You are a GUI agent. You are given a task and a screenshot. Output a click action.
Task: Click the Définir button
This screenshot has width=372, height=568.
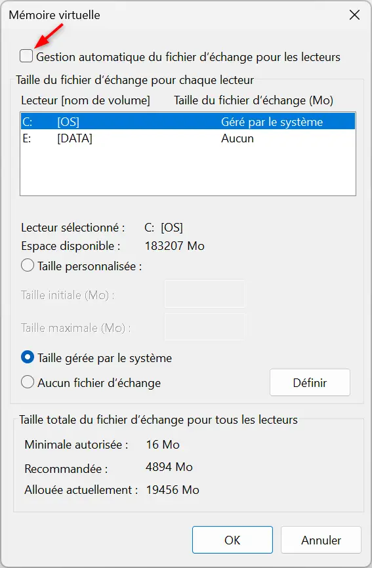310,382
